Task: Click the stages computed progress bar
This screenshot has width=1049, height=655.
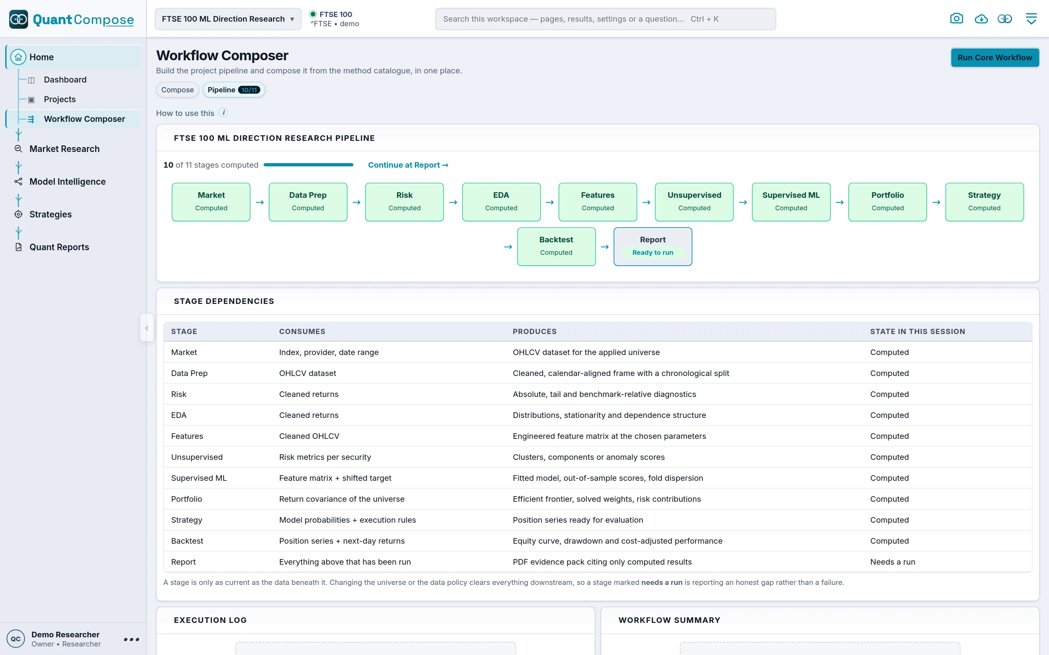Action: pos(308,165)
